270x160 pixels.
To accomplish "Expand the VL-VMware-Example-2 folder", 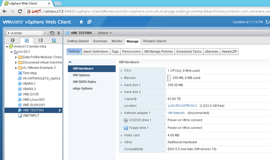I will tap(16, 68).
